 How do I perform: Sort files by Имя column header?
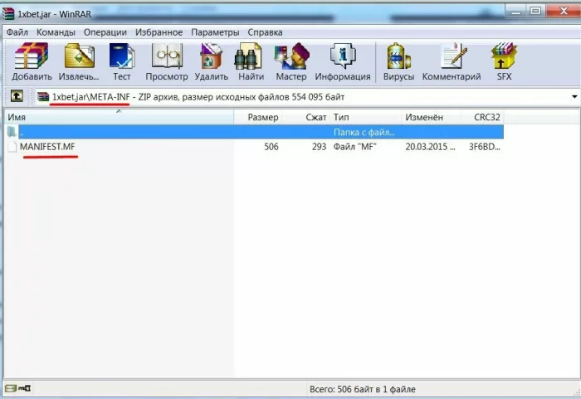pyautogui.click(x=17, y=118)
